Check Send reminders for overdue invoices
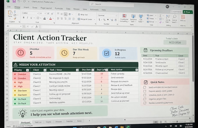Screen dimensions: 198x128 point(145,87)
